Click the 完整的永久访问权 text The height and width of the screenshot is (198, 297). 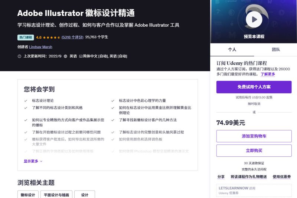click(x=254, y=169)
